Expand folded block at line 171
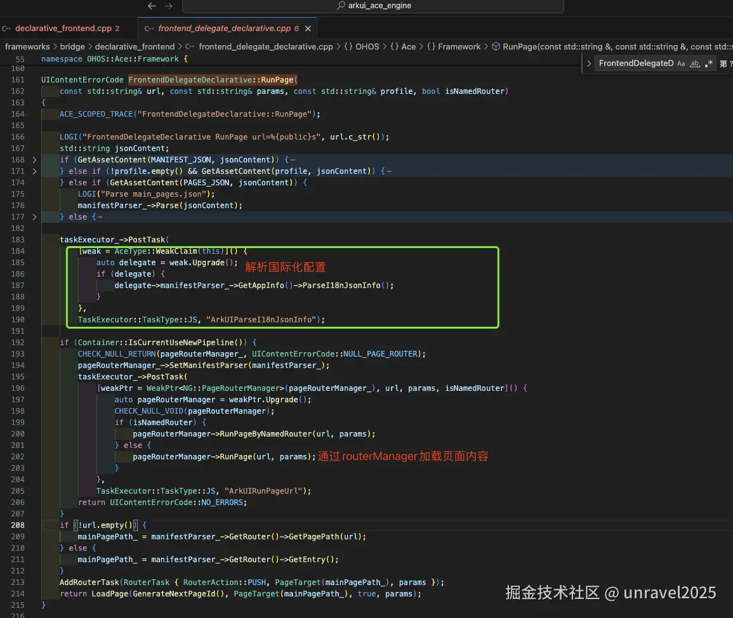This screenshot has height=618, width=733. [x=34, y=171]
